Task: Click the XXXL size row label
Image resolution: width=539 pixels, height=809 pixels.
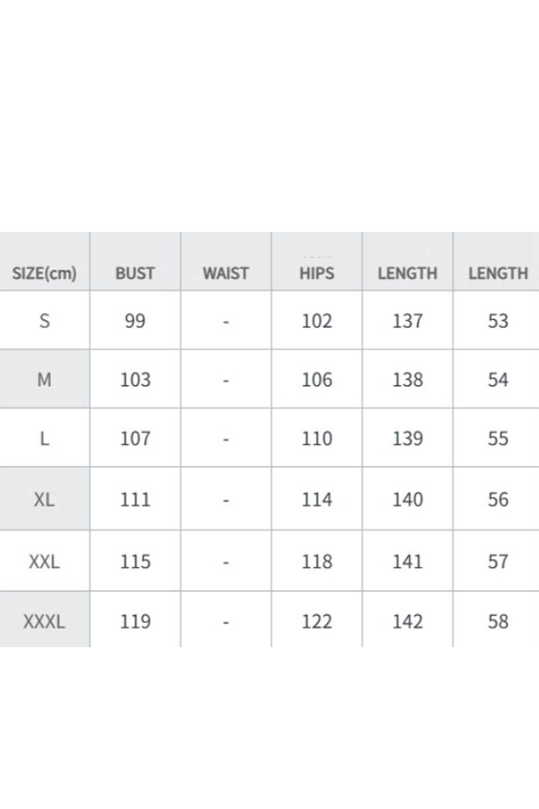Action: tap(44, 622)
